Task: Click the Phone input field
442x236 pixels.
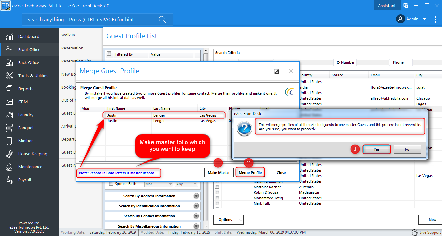Action: [427, 62]
